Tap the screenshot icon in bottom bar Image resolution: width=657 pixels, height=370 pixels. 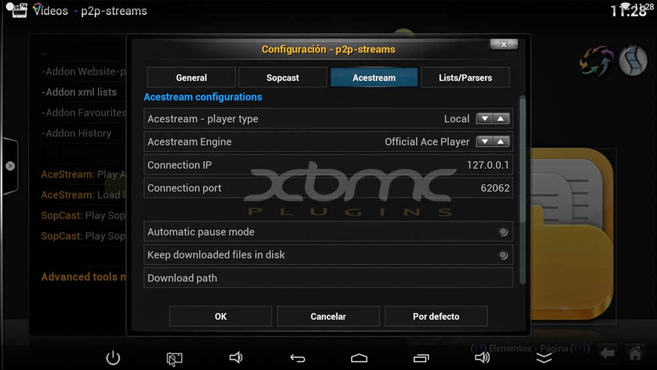coord(174,359)
